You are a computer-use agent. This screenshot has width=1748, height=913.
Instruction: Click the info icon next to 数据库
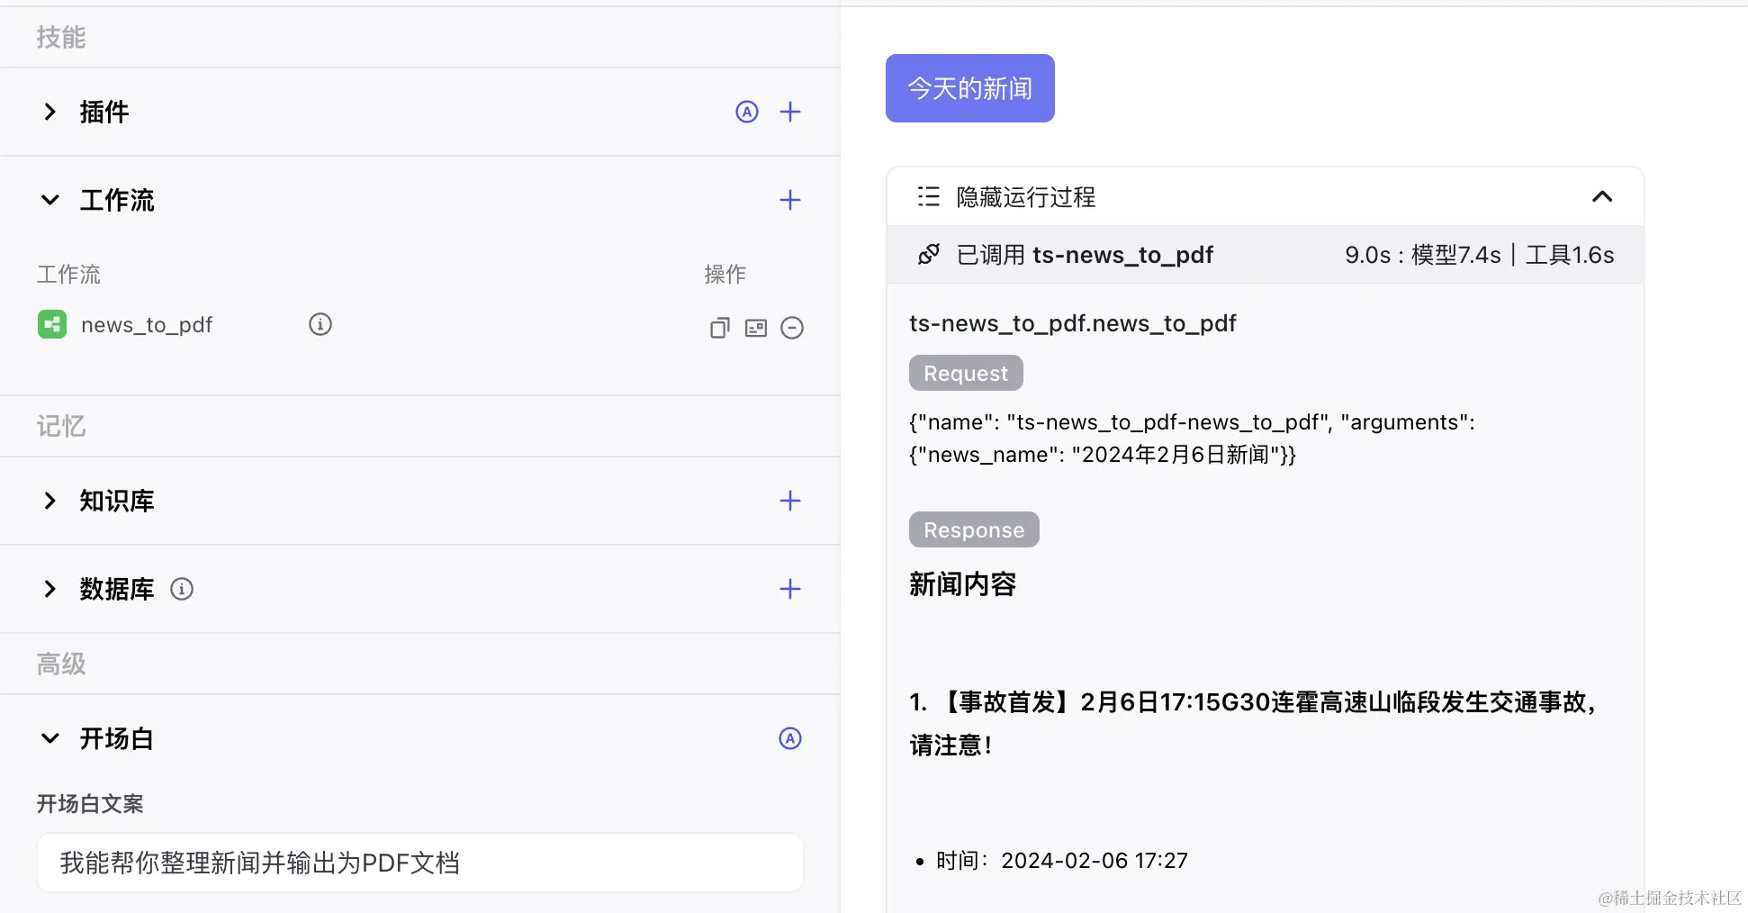click(182, 589)
